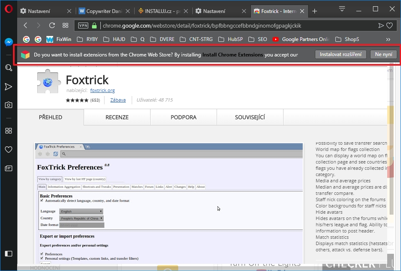
Task: Go forward to next page
Action: (x=38, y=26)
